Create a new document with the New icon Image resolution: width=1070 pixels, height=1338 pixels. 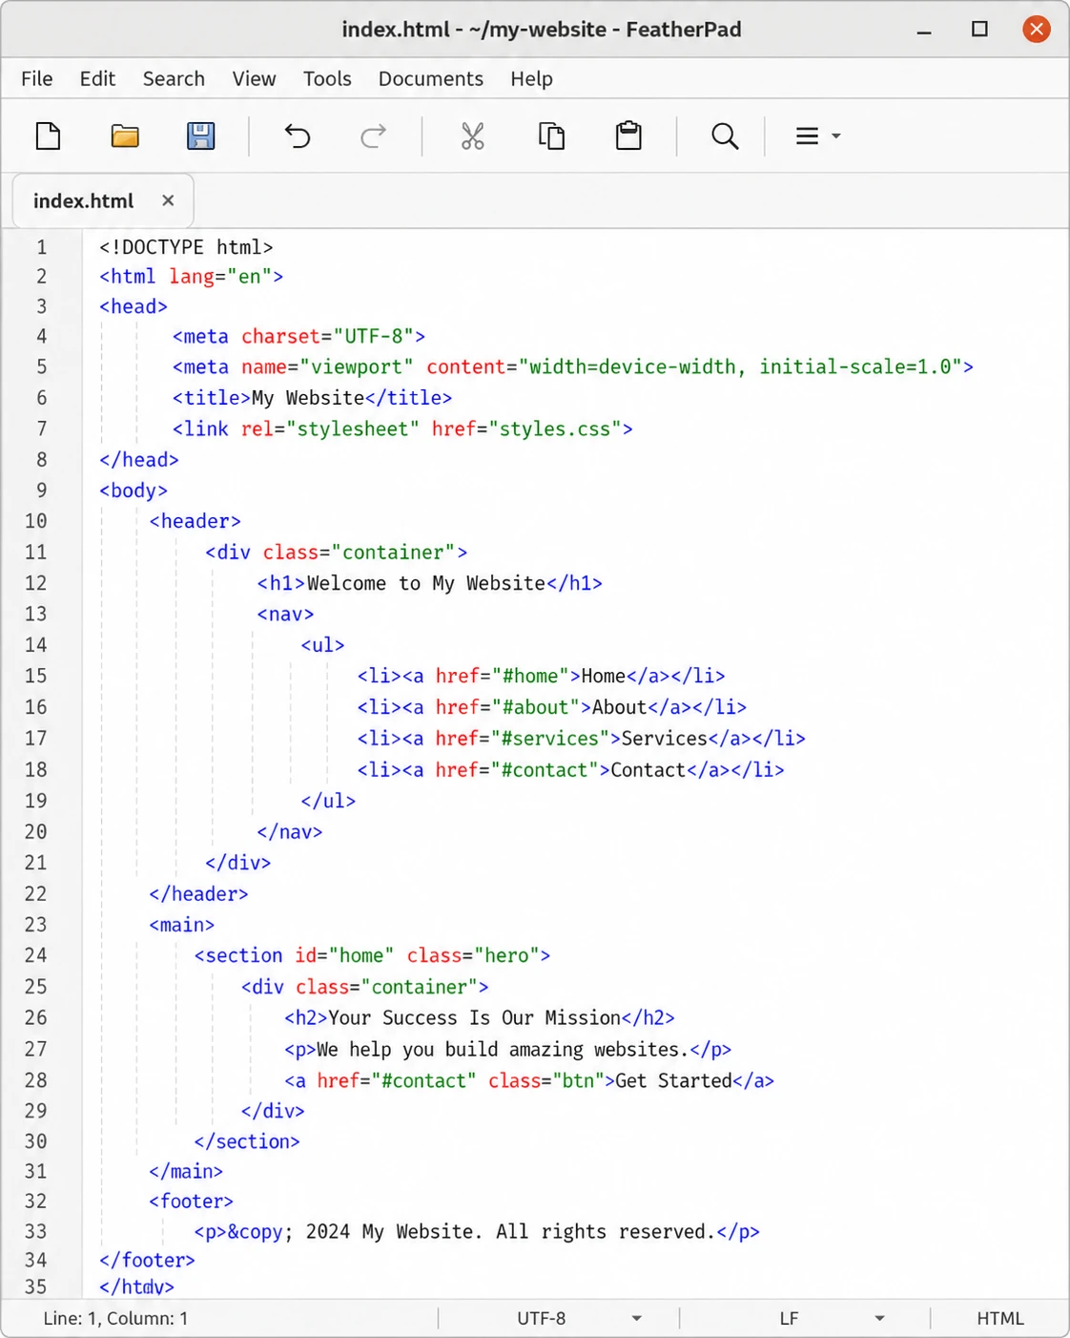click(x=48, y=136)
